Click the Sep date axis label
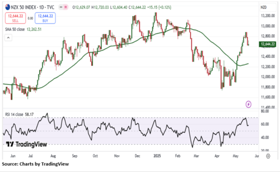This screenshot has height=172, width=280. (75, 156)
